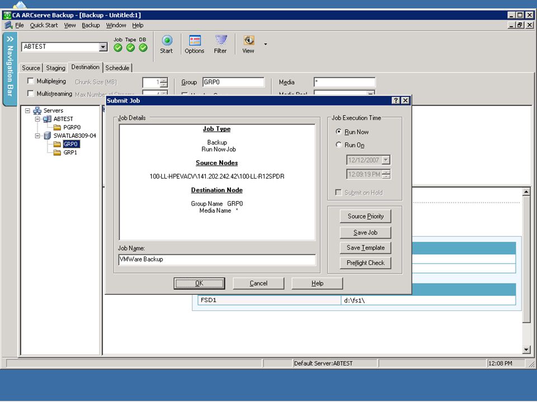Open Source Priority settings
This screenshot has width=537, height=402.
click(x=365, y=217)
